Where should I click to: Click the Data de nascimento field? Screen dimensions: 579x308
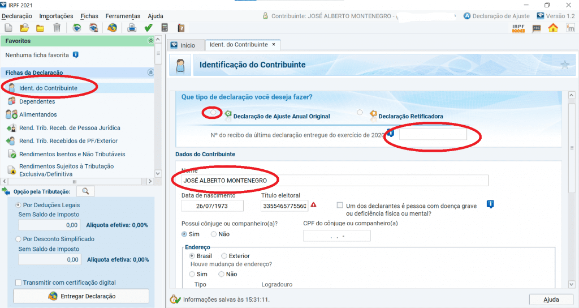[213, 206]
